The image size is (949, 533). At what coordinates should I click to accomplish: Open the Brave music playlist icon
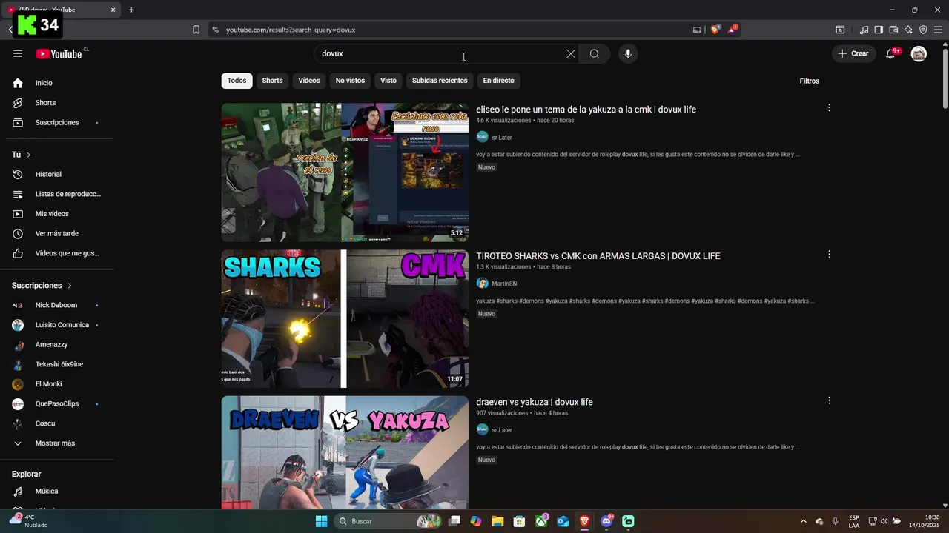(x=864, y=30)
